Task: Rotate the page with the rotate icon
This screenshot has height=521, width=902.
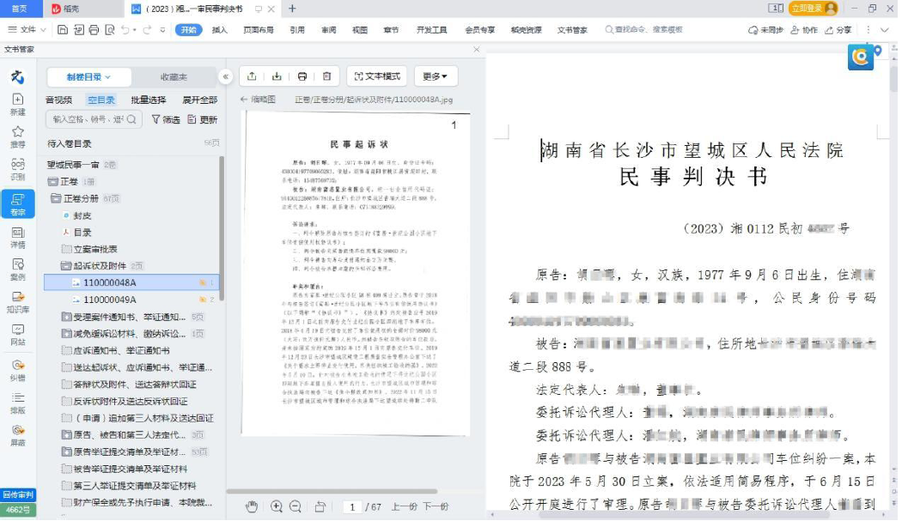Action: [x=320, y=506]
